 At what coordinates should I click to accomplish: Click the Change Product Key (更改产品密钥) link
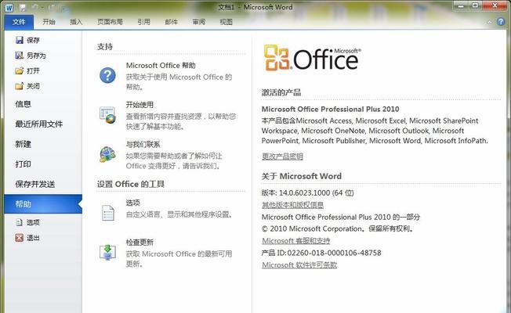282,156
